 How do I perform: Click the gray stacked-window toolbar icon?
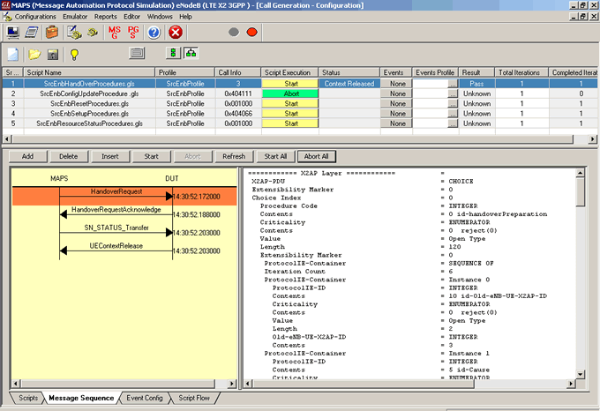point(137,53)
